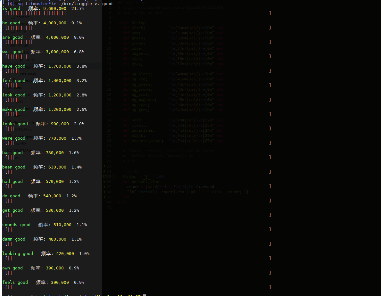Select the phrase 'was good'
381x296 pixels.
[x=12, y=52]
